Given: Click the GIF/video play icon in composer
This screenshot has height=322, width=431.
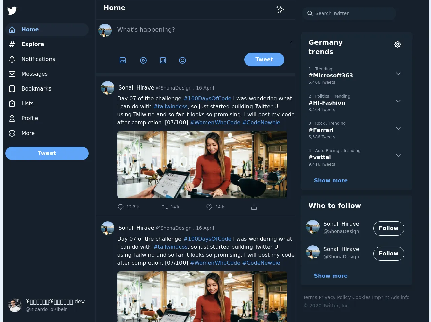Looking at the screenshot, I should pyautogui.click(x=143, y=60).
